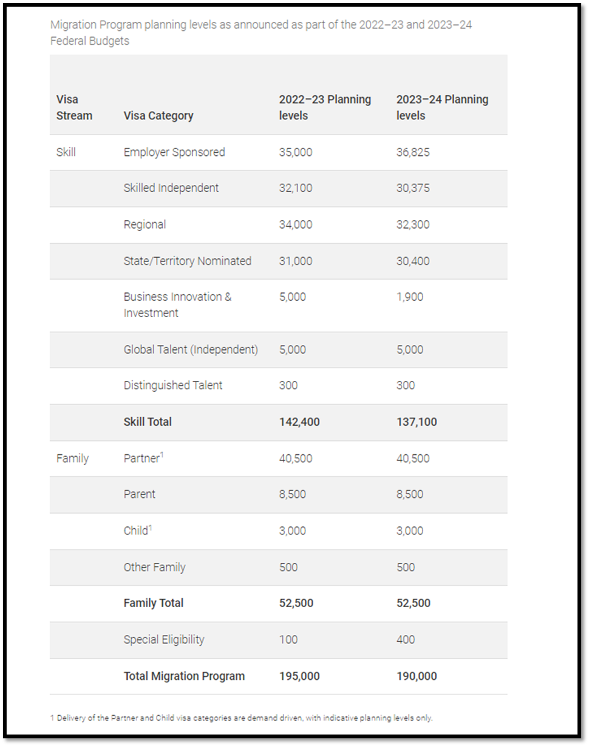This screenshot has height=746, width=589.
Task: Select the Parent visa category
Action: tap(140, 494)
